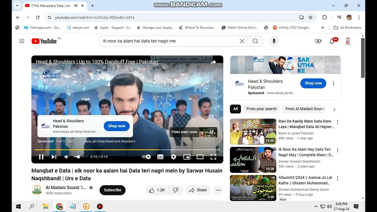Mute the video using speaker icon
Screen dimensions: 377x212
point(67,157)
